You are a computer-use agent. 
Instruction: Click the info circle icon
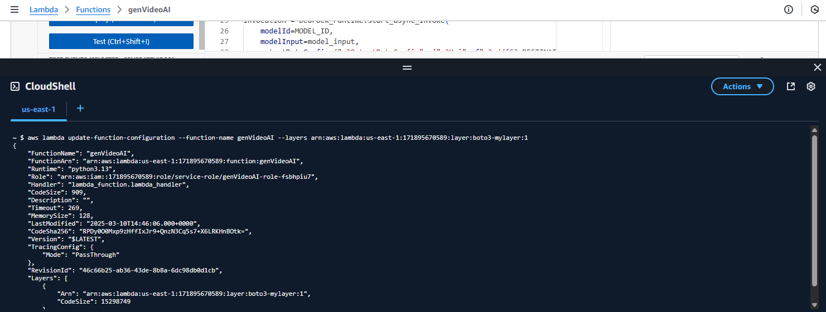pyautogui.click(x=788, y=9)
